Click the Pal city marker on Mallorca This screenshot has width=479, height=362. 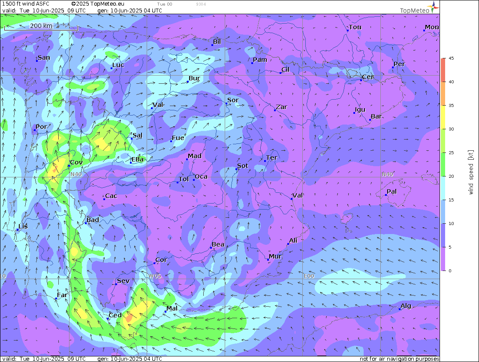coord(386,195)
